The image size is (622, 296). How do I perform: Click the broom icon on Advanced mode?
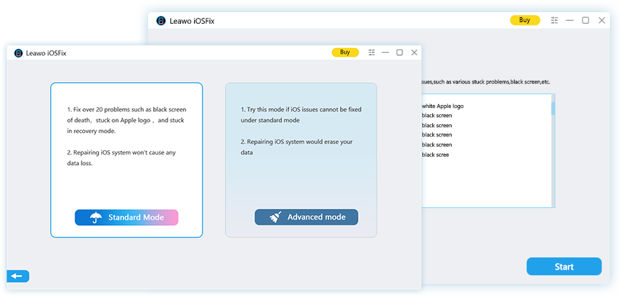tap(276, 217)
